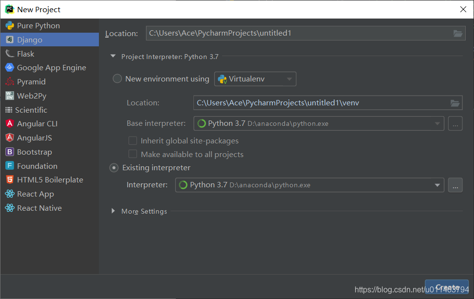Screen dimensions: 474x299
Task: Toggle Inherit global site-packages checkbox
Action: pyautogui.click(x=133, y=141)
